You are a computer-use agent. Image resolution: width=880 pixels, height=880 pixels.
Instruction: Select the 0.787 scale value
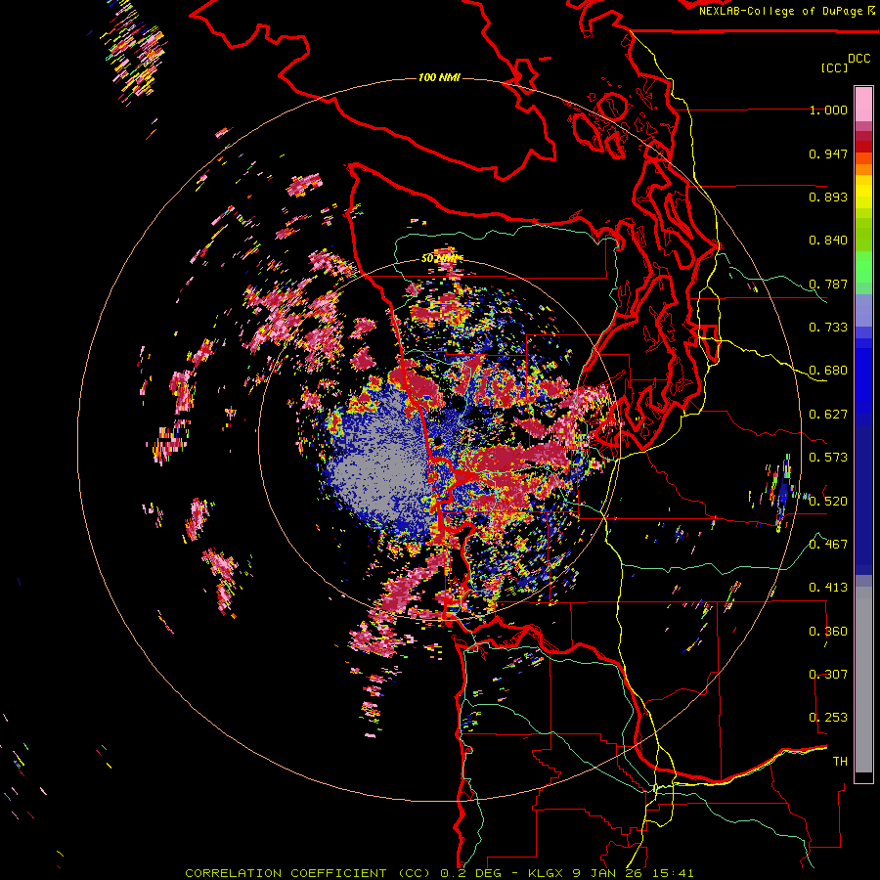pos(828,284)
